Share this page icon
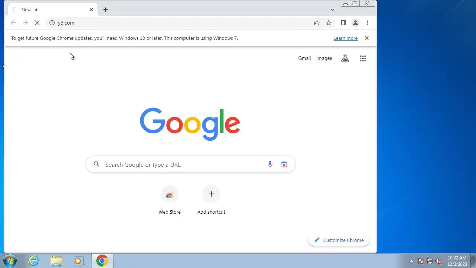 point(317,23)
